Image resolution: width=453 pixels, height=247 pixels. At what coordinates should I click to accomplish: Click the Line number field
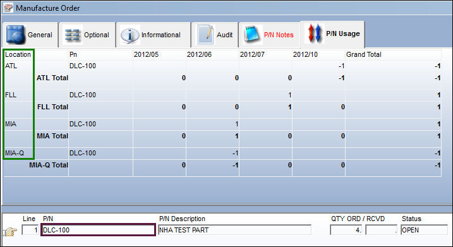click(30, 230)
